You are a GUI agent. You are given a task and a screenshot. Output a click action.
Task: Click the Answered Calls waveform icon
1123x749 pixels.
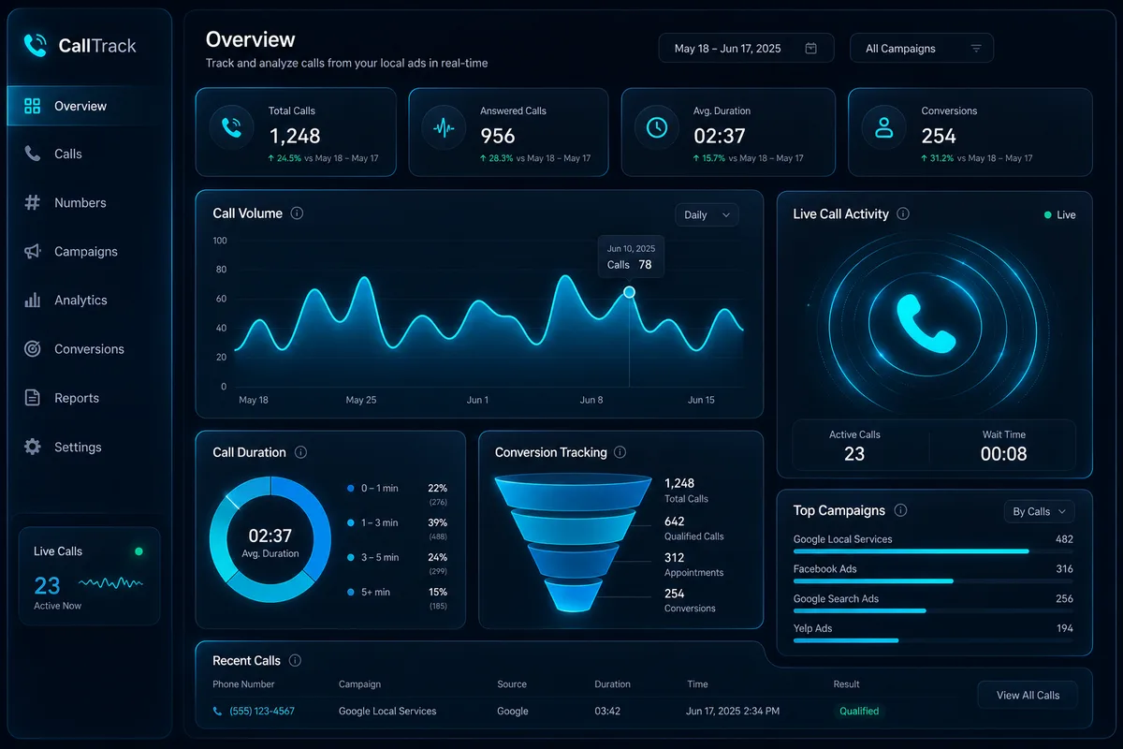click(444, 128)
